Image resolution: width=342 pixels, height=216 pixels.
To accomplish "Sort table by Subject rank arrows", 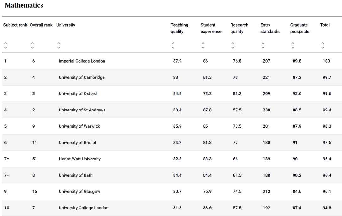I will 6,45.
